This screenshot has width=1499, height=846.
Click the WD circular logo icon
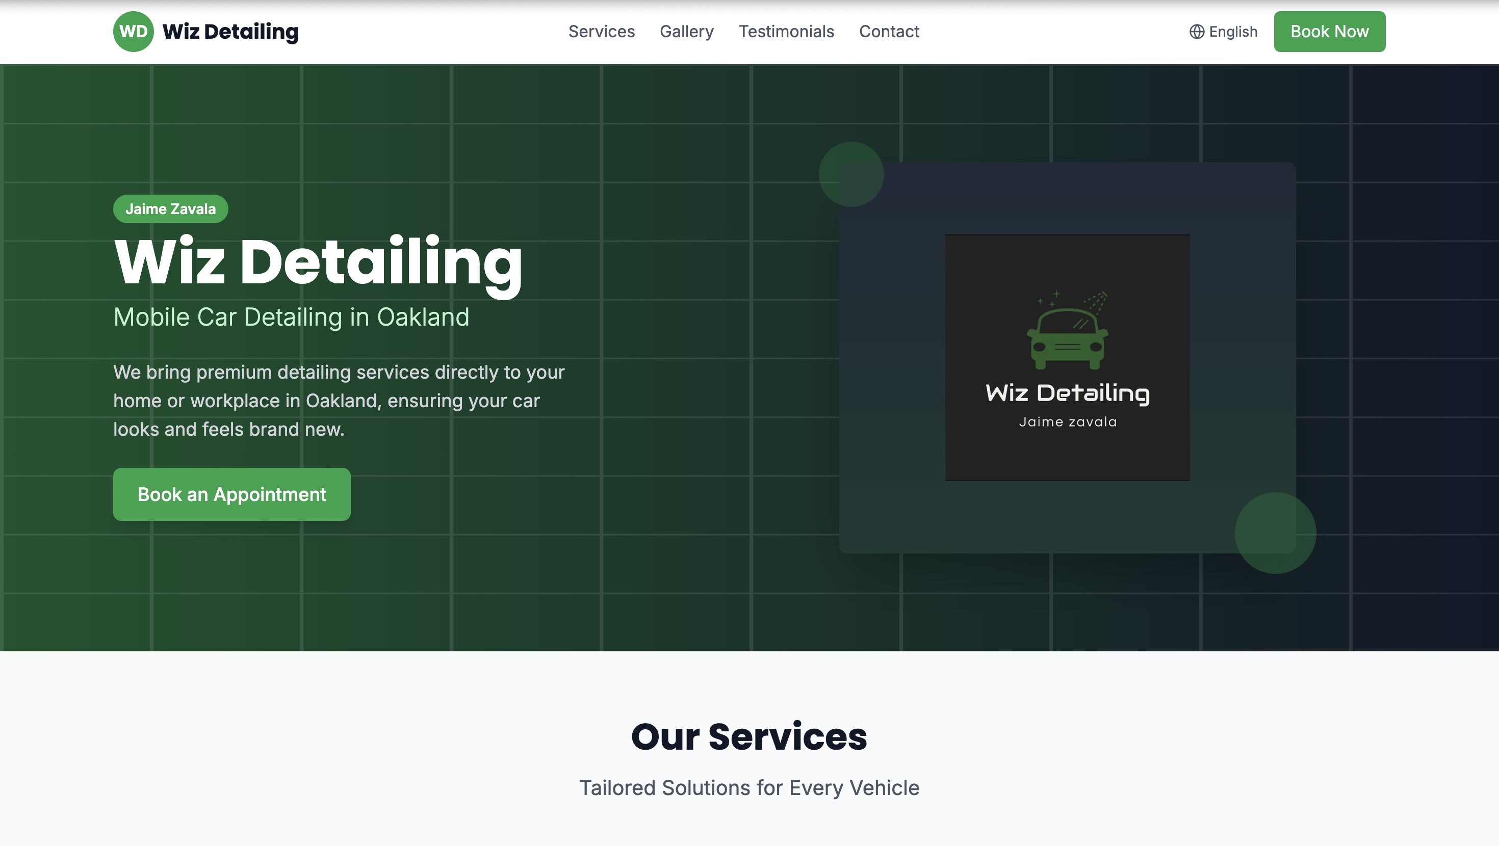pyautogui.click(x=133, y=32)
